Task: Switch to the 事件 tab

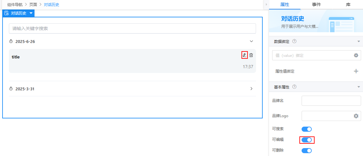Action: coord(316,5)
